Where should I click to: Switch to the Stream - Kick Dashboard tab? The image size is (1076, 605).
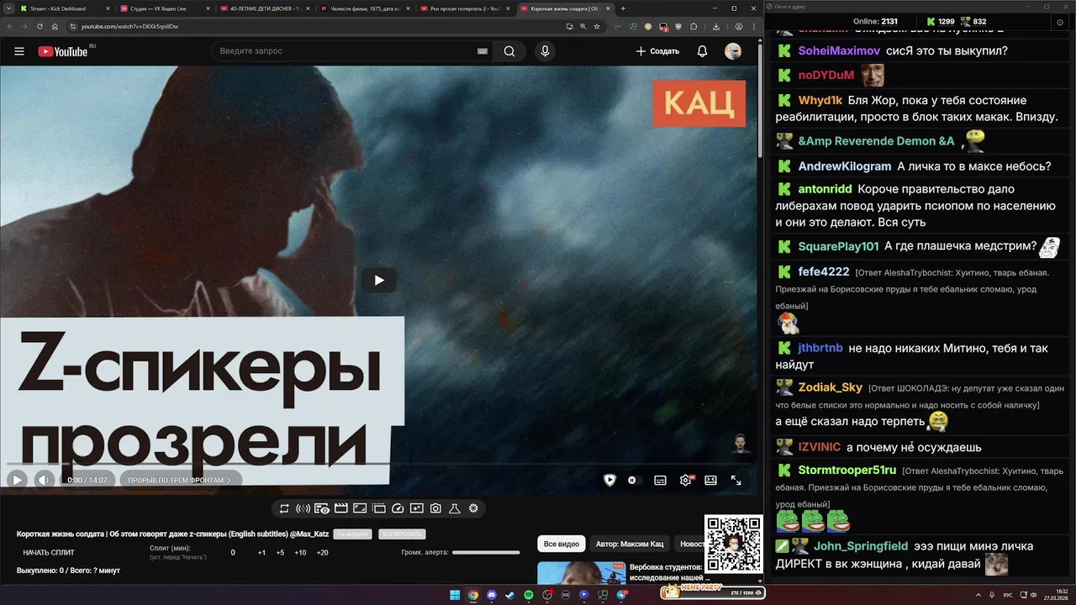[x=63, y=8]
